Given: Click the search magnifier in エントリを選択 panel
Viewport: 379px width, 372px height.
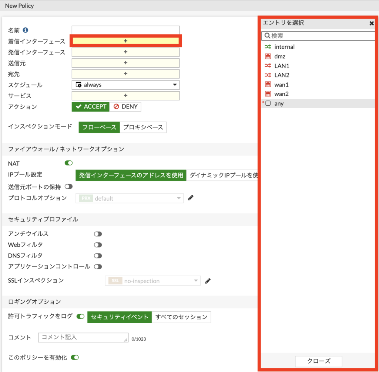Looking at the screenshot, I should 267,35.
